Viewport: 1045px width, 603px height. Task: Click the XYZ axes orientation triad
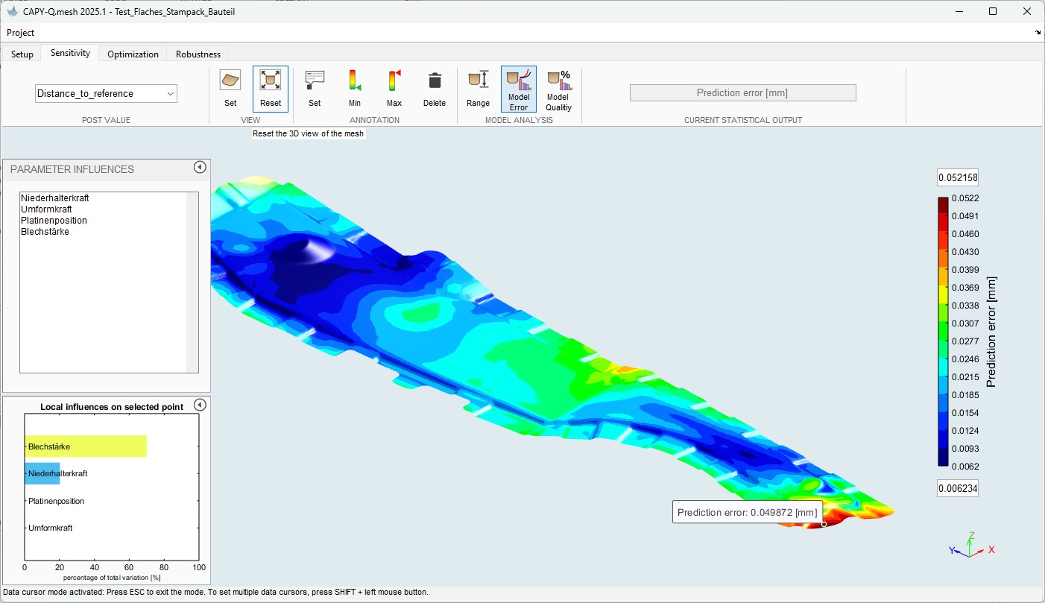point(970,546)
